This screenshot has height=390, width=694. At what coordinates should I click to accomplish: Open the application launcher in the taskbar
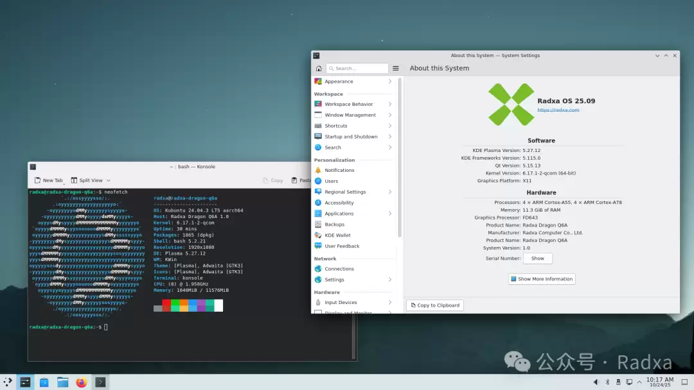click(8, 382)
